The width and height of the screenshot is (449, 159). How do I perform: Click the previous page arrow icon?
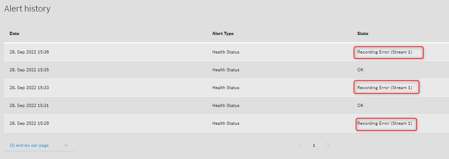point(300,145)
